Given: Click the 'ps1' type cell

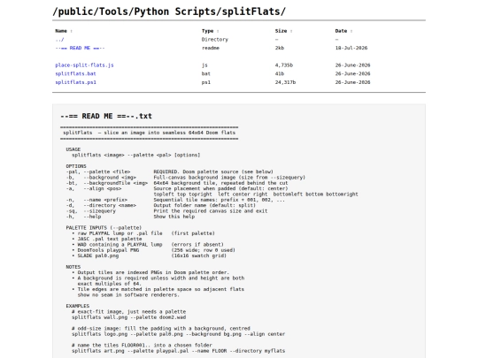Looking at the screenshot, I should (x=205, y=82).
